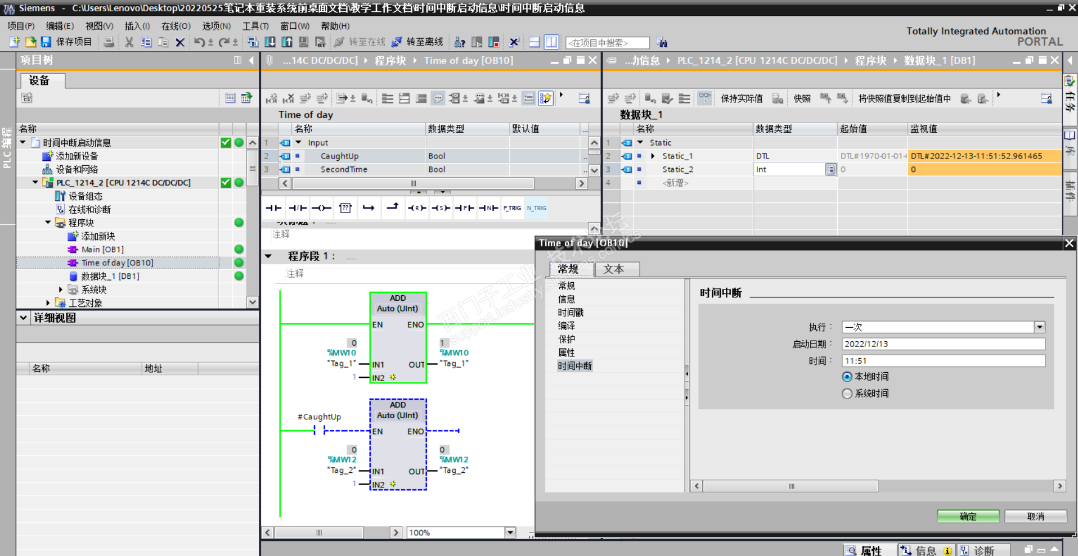Collapse the PLC_1214_2 device node
The width and height of the screenshot is (1078, 556).
point(35,182)
